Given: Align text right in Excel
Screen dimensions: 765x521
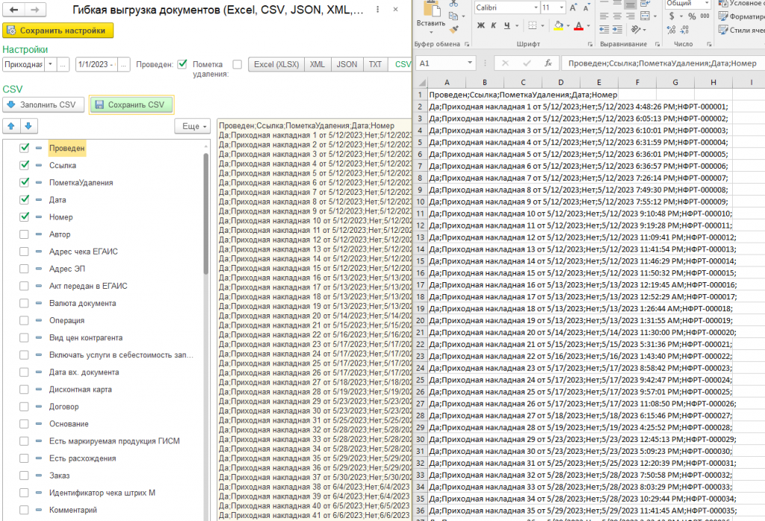Looking at the screenshot, I should pos(631,16).
